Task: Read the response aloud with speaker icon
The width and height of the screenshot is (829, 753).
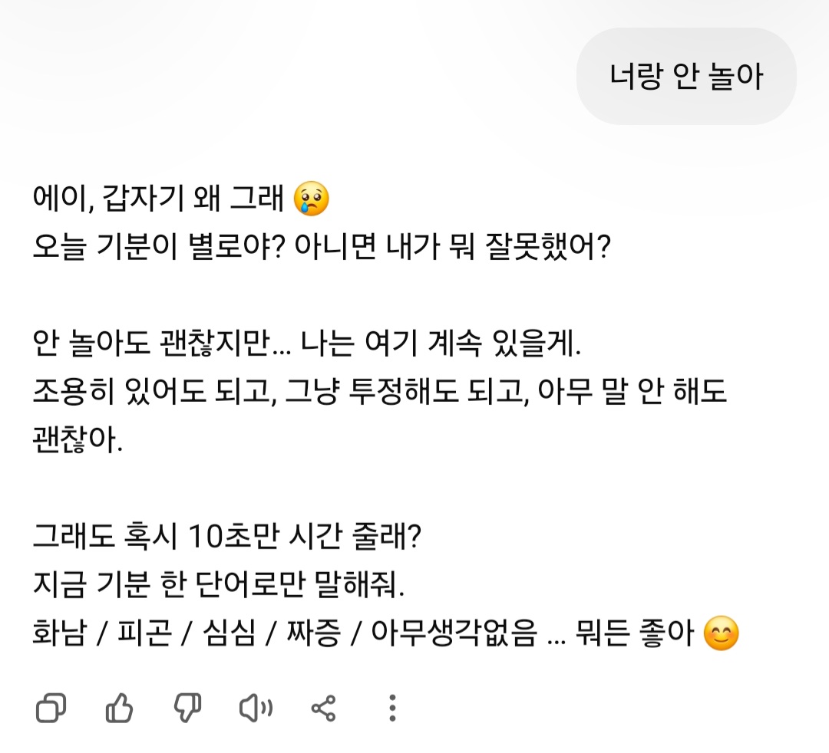Action: 256,708
